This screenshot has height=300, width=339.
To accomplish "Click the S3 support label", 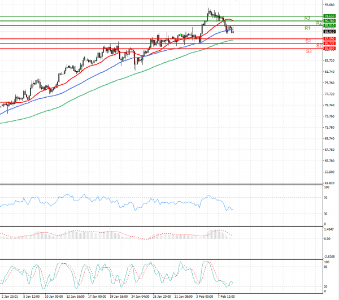I will [x=308, y=51].
